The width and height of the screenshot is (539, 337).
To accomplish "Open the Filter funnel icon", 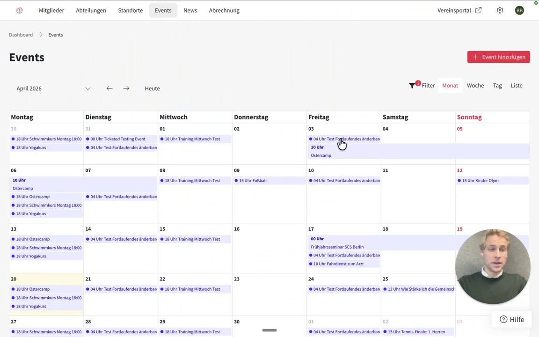I will (412, 86).
